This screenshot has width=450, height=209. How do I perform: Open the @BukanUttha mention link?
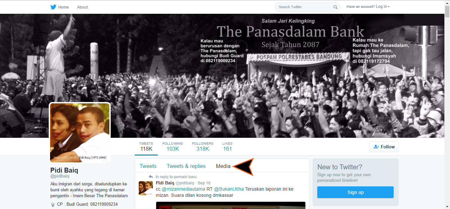pos(229,189)
